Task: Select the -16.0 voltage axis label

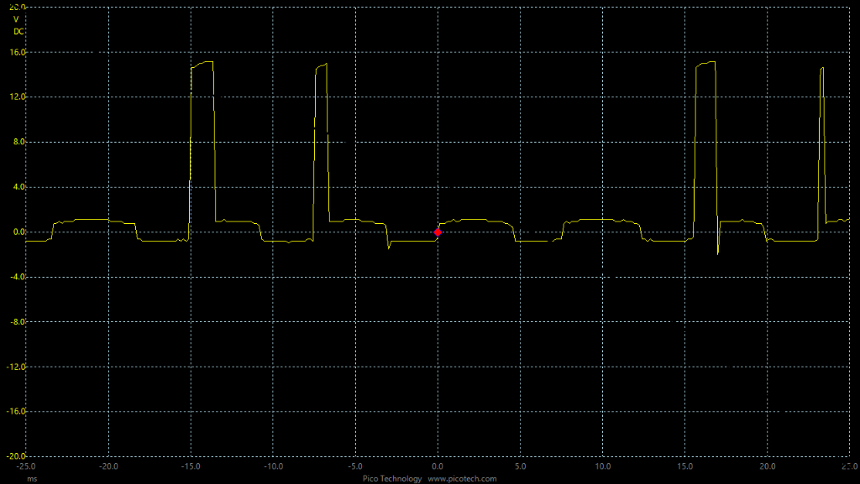Action: tap(16, 412)
